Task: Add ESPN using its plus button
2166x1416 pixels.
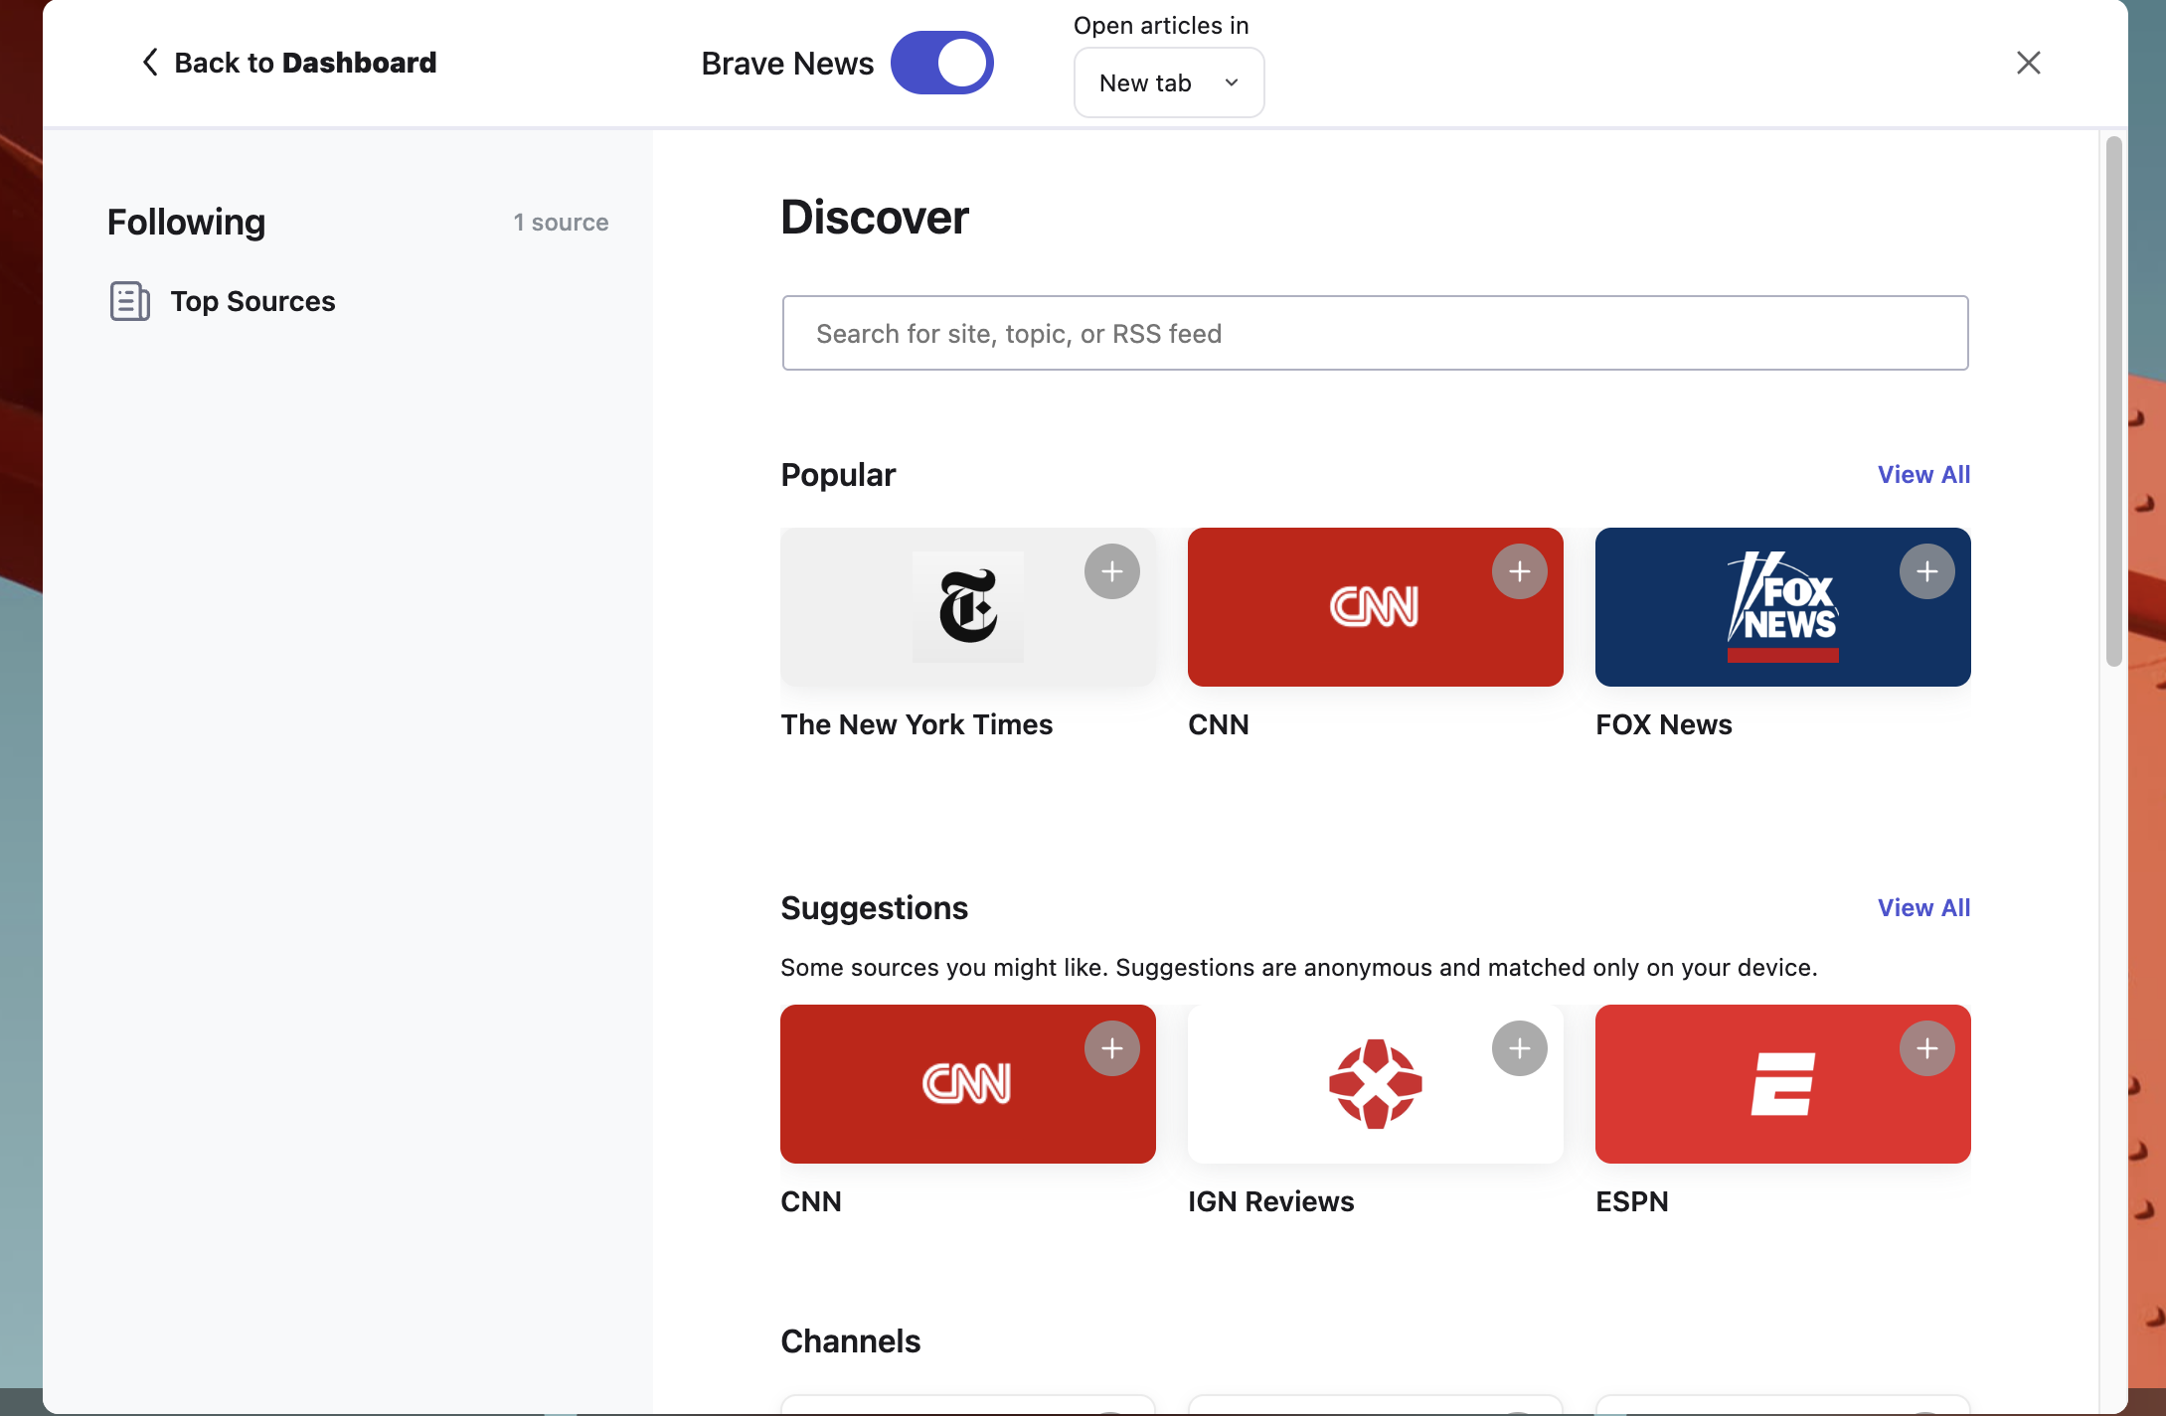Action: [x=1926, y=1048]
